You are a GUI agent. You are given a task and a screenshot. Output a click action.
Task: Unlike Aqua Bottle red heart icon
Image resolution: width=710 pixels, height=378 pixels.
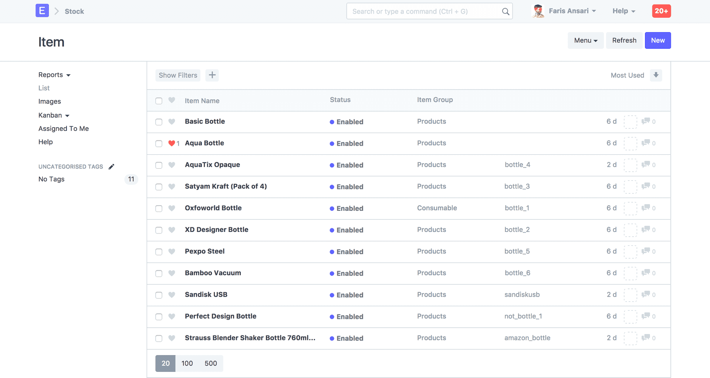click(172, 143)
